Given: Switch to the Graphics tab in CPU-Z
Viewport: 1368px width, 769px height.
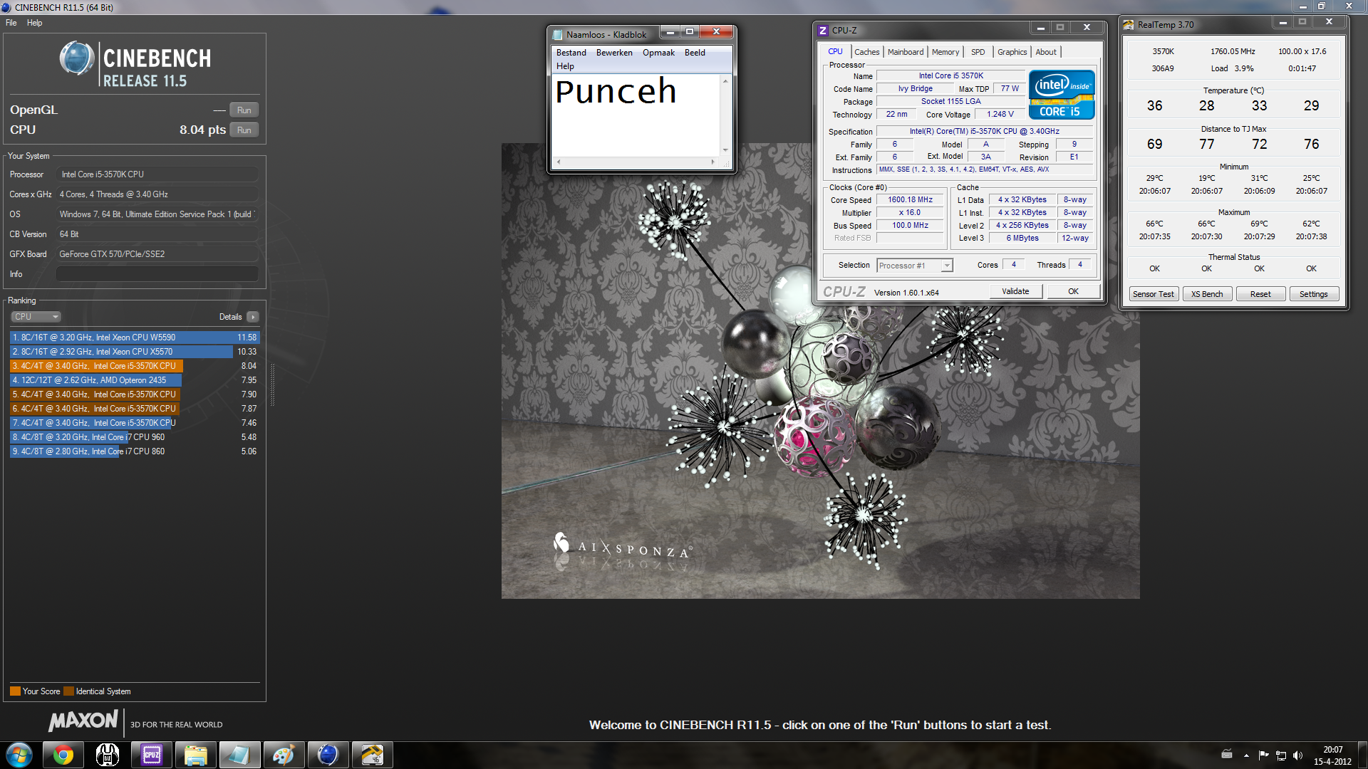Looking at the screenshot, I should point(1012,52).
